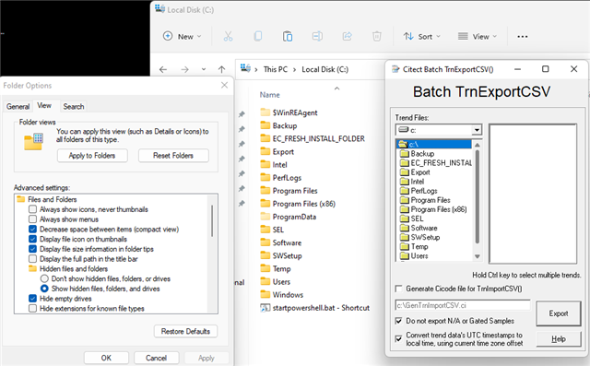Expand breadcrumb chevron after This PC
This screenshot has width=590, height=366.
[x=294, y=69]
